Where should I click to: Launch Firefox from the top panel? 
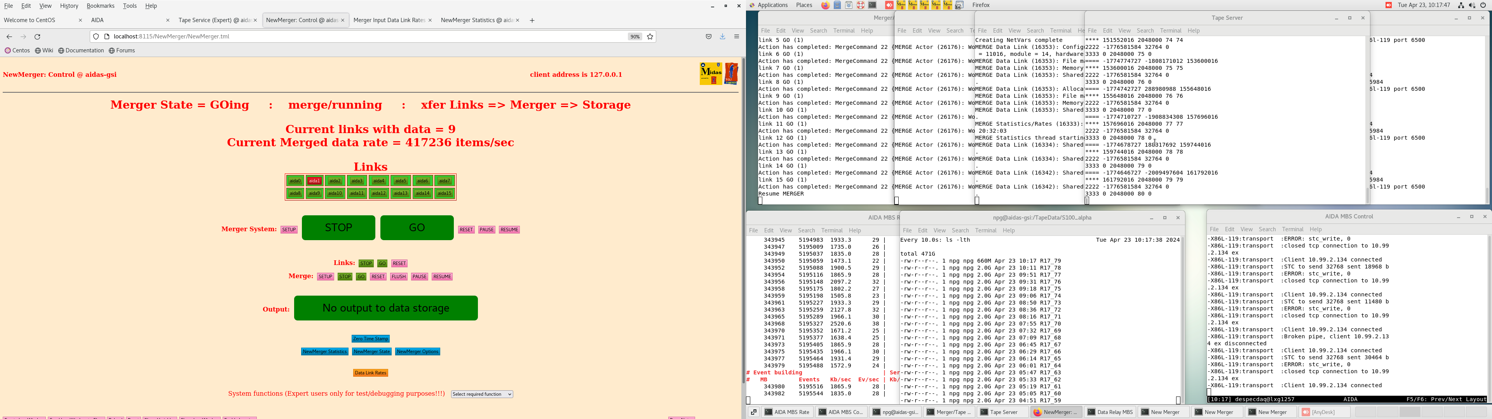click(x=825, y=5)
